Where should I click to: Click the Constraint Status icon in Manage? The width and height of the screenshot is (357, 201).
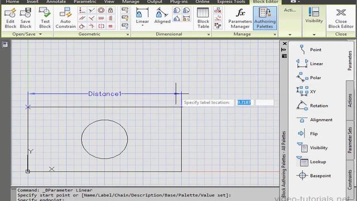[218, 26]
